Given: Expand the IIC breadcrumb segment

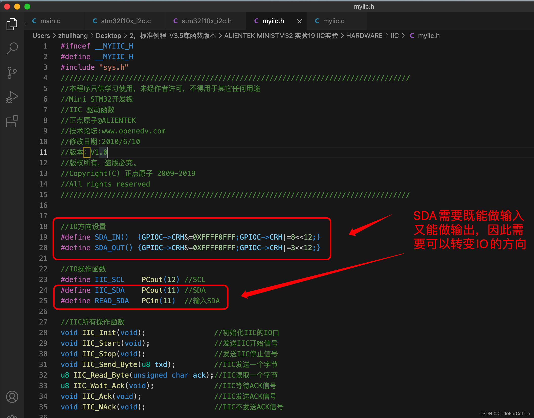Looking at the screenshot, I should (394, 36).
